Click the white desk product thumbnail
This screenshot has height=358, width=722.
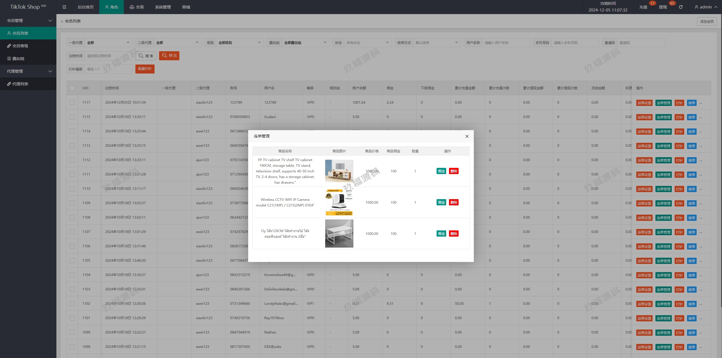pyautogui.click(x=339, y=234)
